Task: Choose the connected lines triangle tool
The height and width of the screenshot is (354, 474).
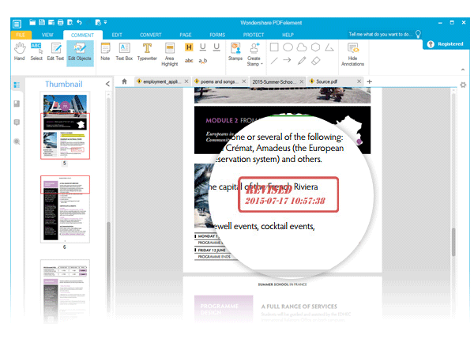Action: point(329,47)
